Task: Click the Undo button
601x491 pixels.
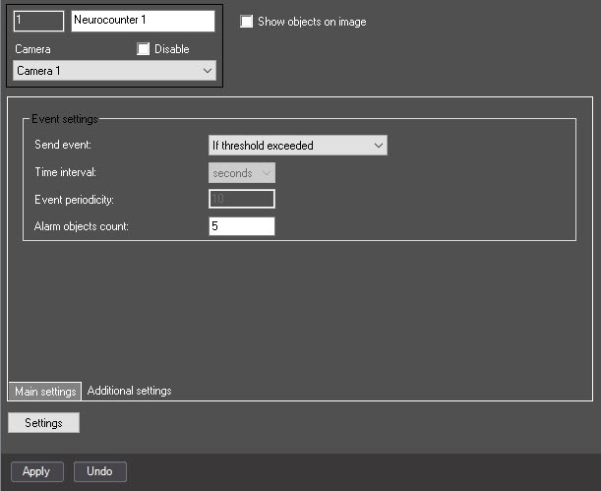Action: tap(99, 471)
